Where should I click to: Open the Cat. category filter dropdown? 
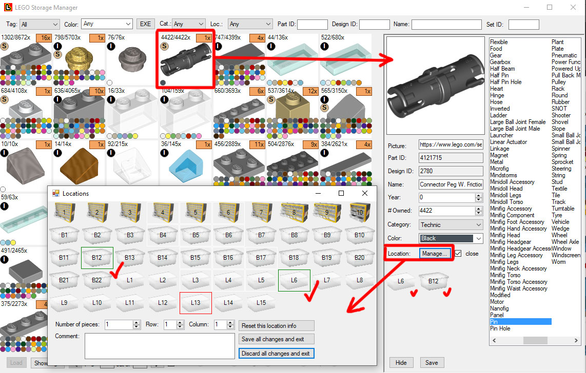[x=189, y=24]
